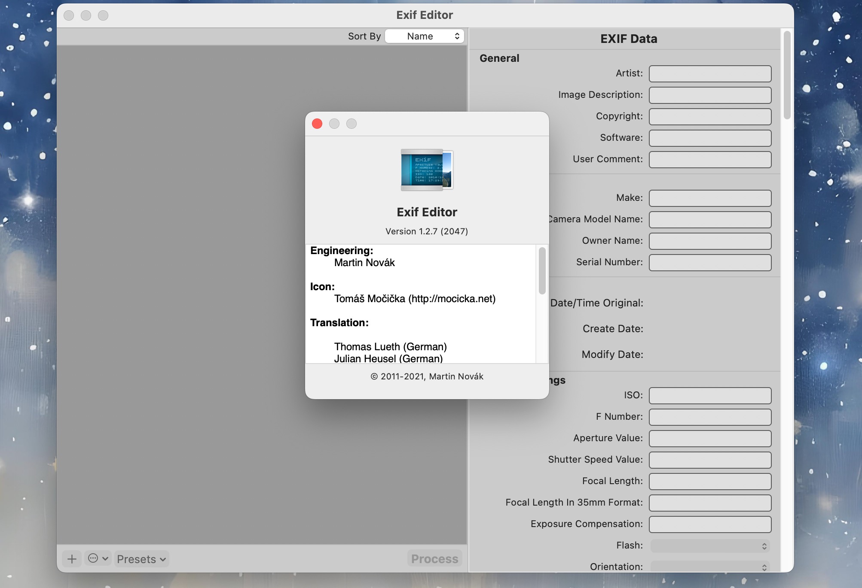Click the EXIF Data panel scrollbar

pyautogui.click(x=787, y=75)
